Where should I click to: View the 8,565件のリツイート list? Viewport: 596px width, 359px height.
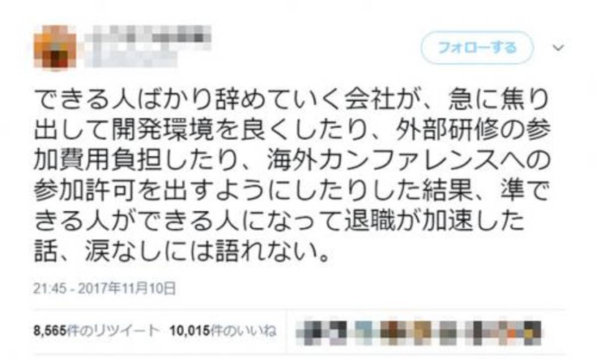click(97, 331)
